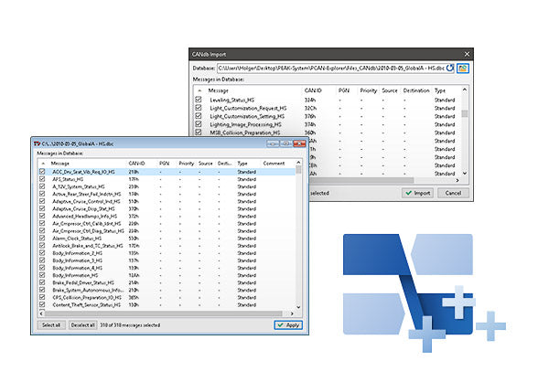Click Deselect all button
Viewport: 549px width, 382px height.
[82, 324]
